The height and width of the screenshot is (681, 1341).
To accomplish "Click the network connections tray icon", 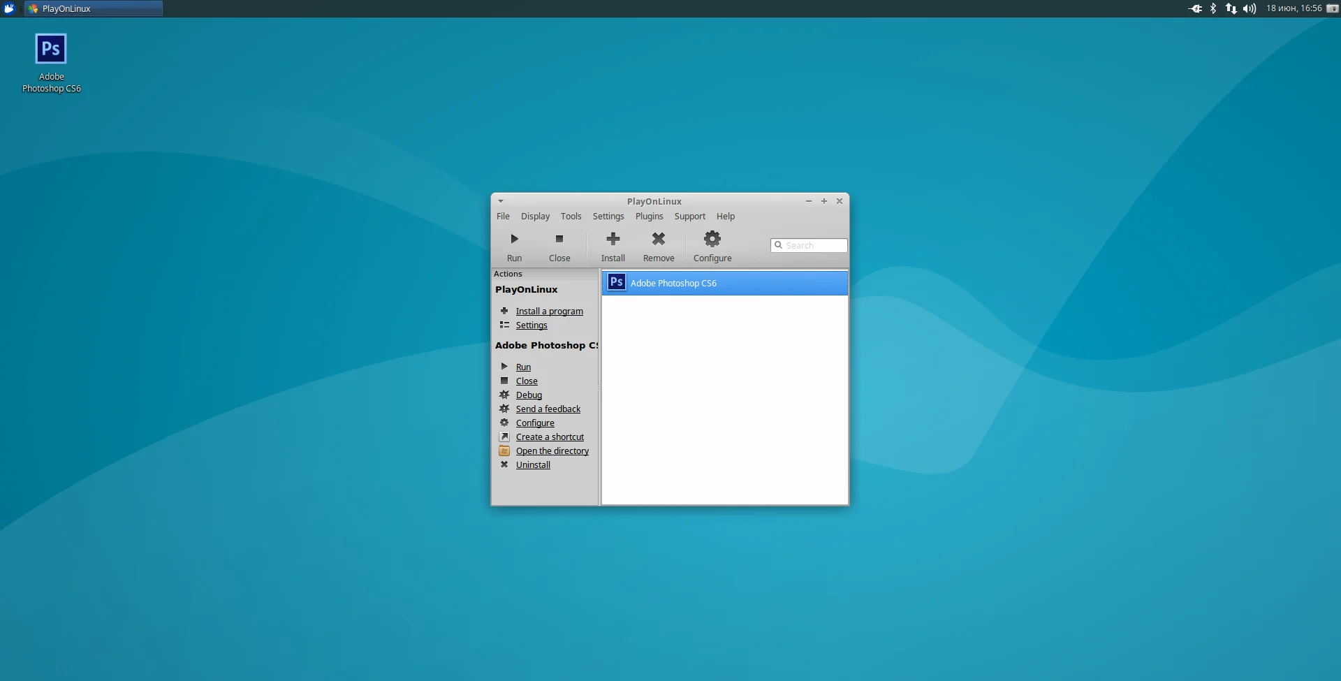I will [x=1231, y=8].
